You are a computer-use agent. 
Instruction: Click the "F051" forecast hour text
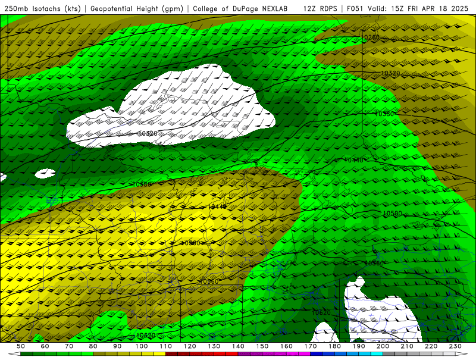355,9
